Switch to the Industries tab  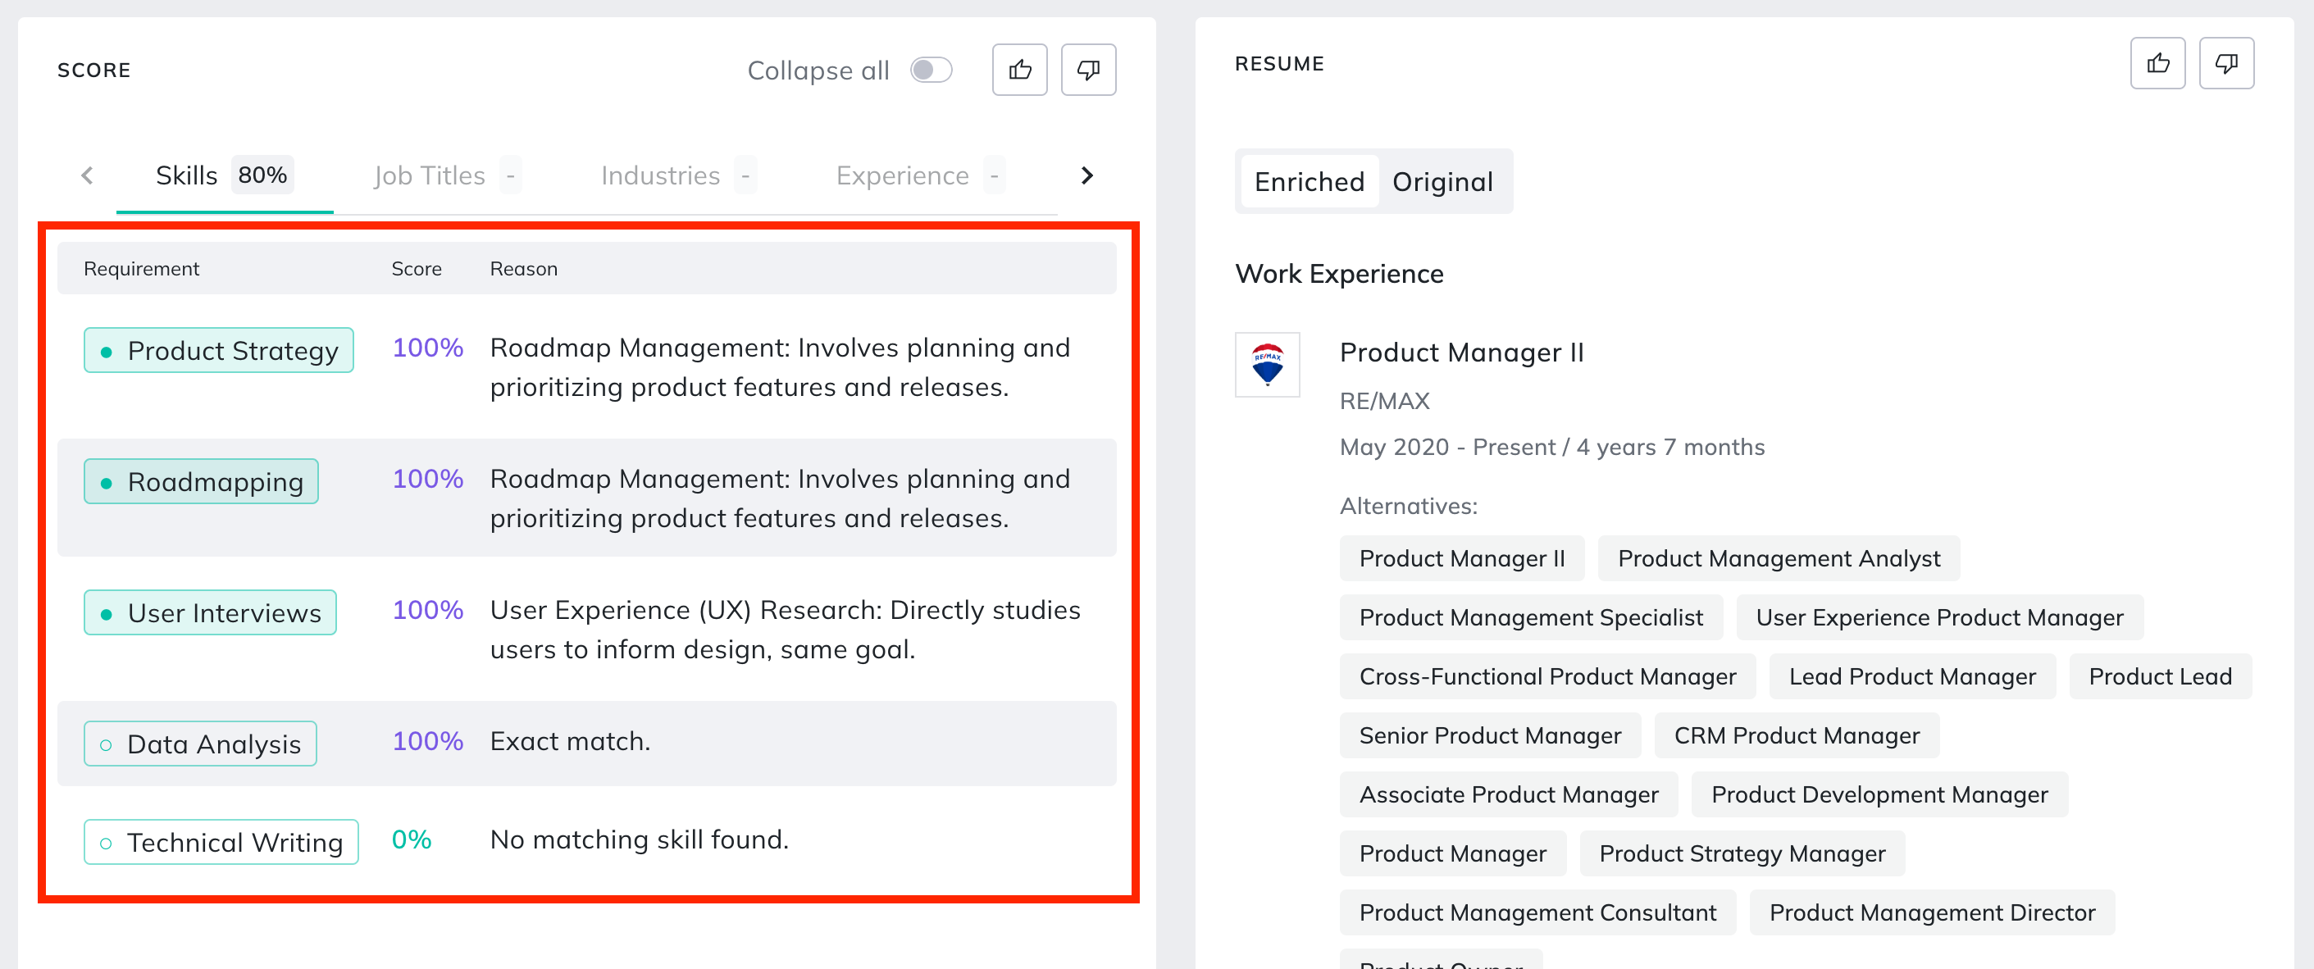click(679, 175)
